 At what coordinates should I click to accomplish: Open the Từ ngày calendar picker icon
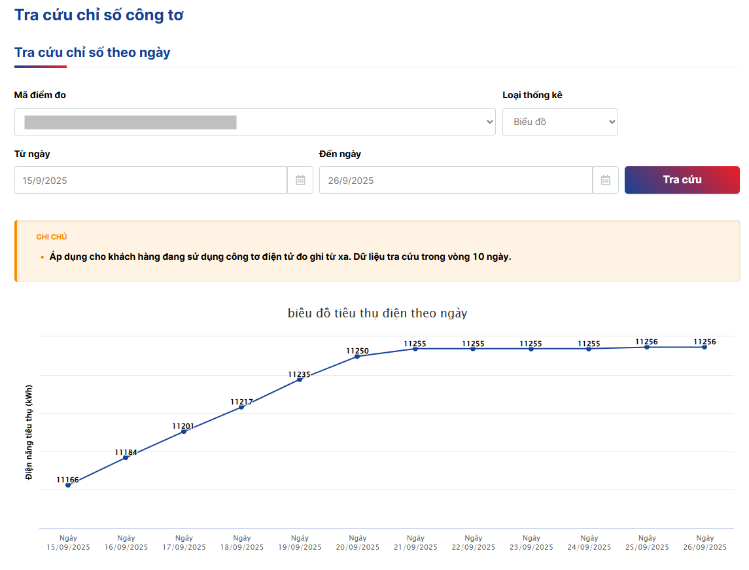[300, 180]
